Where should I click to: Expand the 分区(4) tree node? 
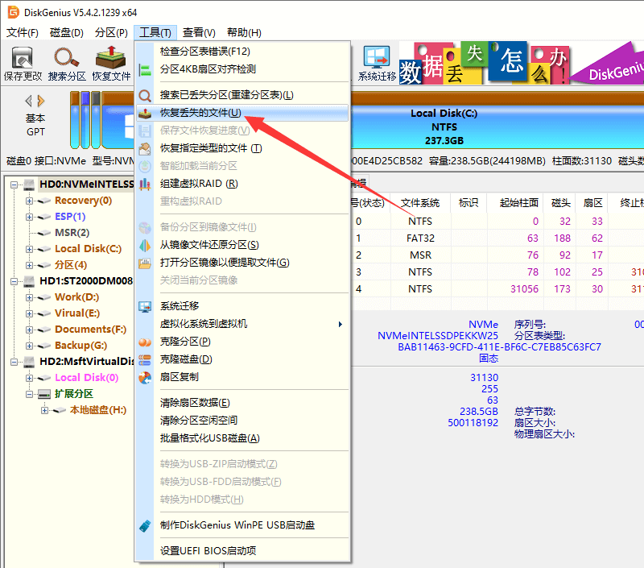point(29,265)
